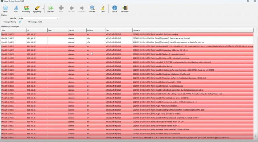Click the tag cell in 'Opened 3 undo tablespaces' row
The image size is (258, 142).
[113, 86]
